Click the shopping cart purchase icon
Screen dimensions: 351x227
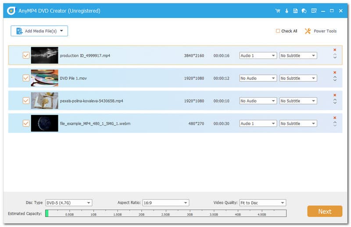tap(277, 10)
